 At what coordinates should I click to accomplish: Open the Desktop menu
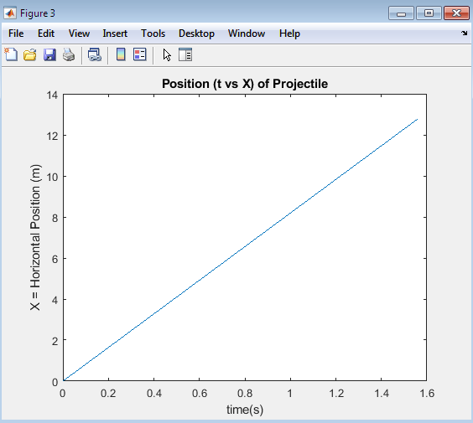196,34
